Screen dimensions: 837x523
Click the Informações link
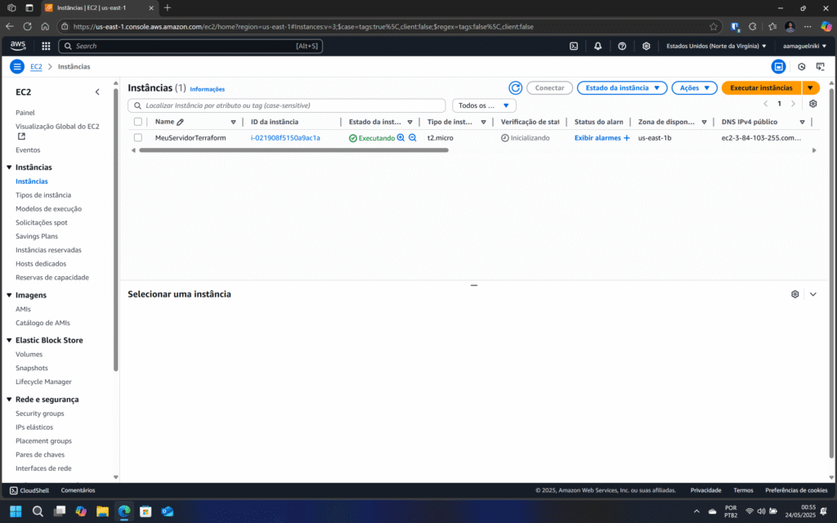[x=207, y=89]
